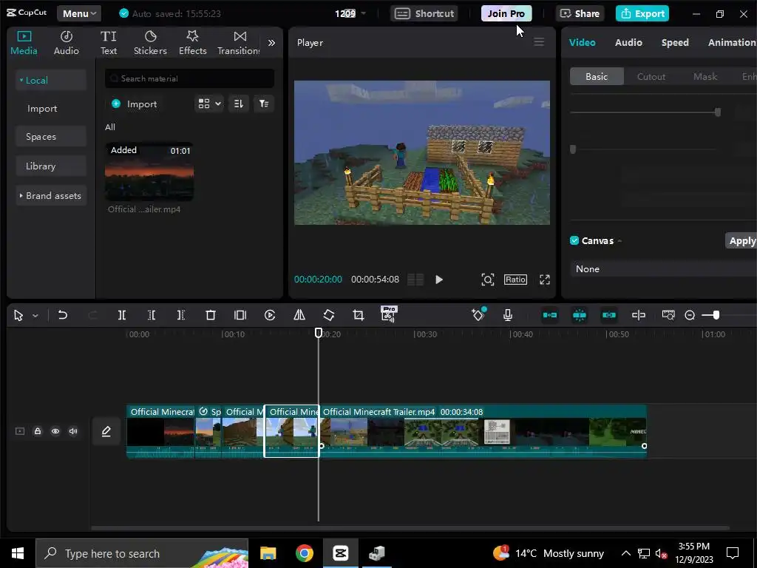757x568 pixels.
Task: Hide the main track with eye icon
Action: tap(55, 431)
